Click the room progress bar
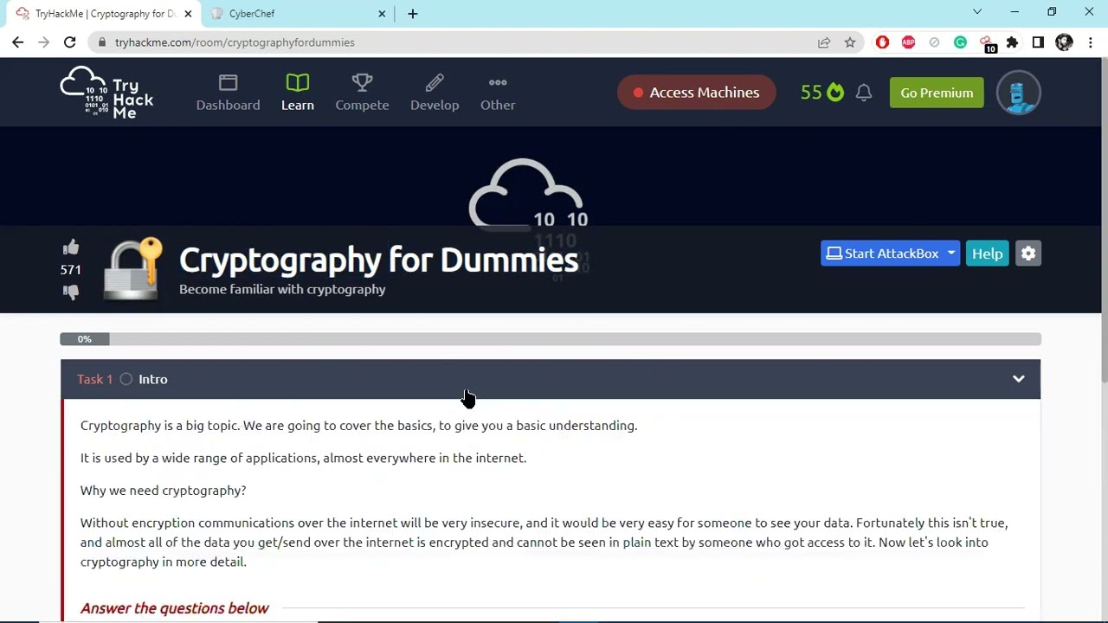Screen dimensions: 1108x623 point(551,339)
